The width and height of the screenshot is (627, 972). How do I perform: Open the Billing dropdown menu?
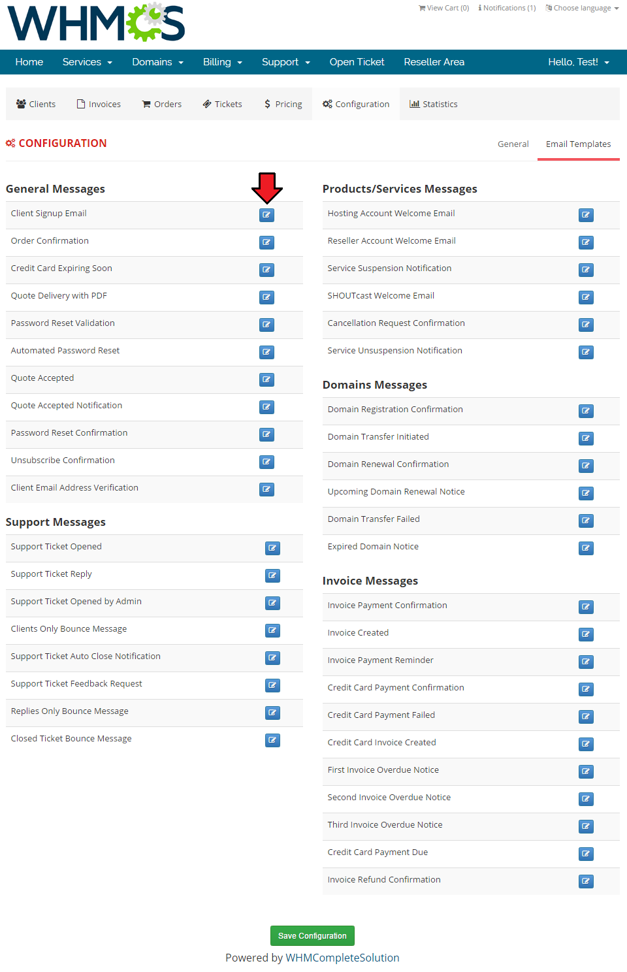pos(223,62)
